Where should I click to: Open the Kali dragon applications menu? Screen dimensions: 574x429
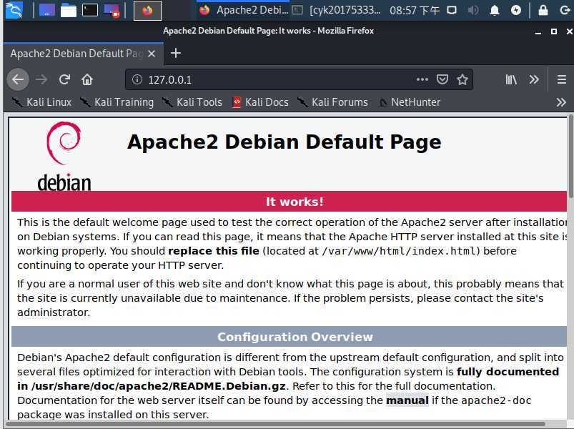(14, 10)
